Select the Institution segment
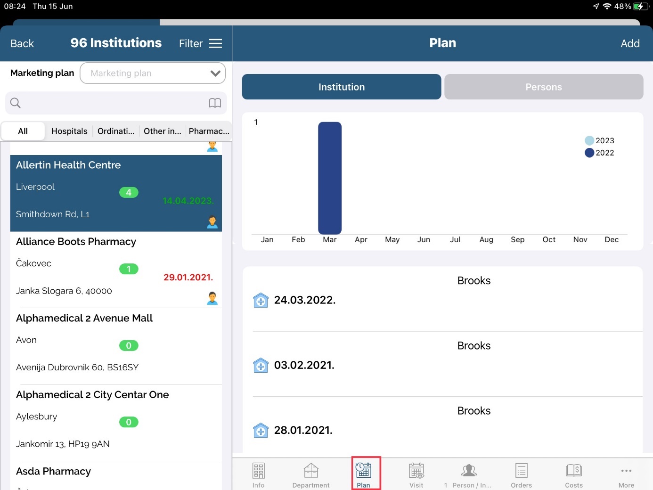The image size is (653, 490). point(342,87)
